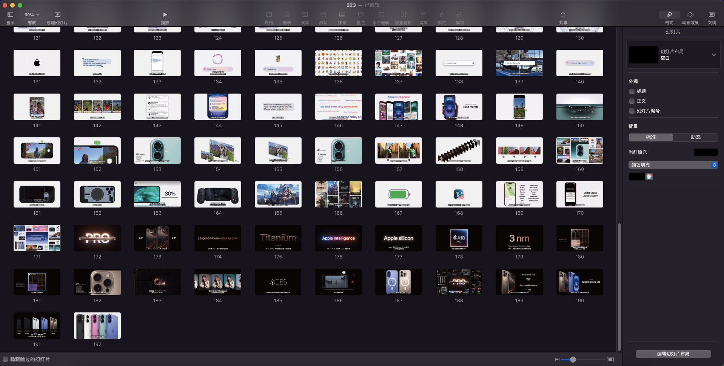Switch to the 文稿 document inspector
Screen dimensions: 724x366
712,15
